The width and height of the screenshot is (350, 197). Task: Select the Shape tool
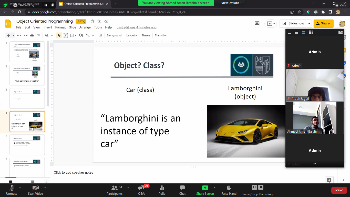tap(81, 35)
